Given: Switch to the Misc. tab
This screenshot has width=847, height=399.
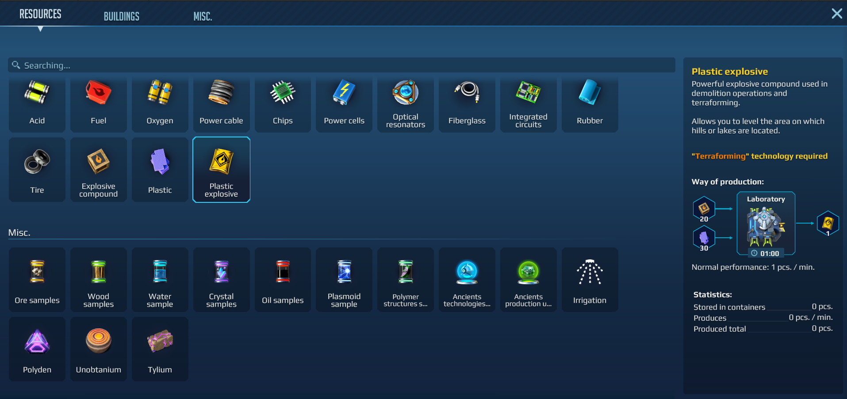Looking at the screenshot, I should [x=203, y=16].
